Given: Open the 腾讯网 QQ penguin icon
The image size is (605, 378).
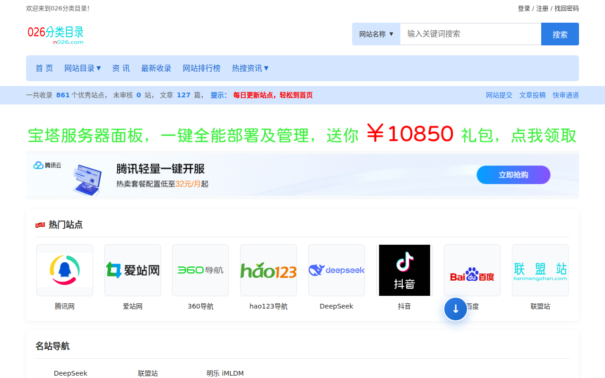Looking at the screenshot, I should 65,270.
